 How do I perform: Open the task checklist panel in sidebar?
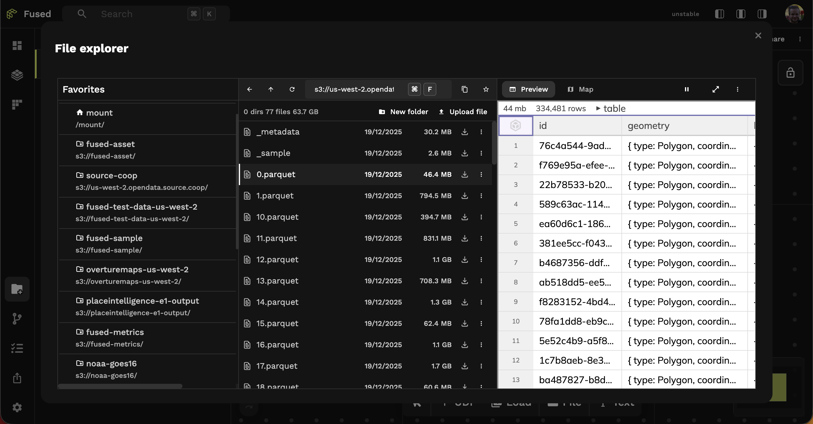pyautogui.click(x=17, y=348)
